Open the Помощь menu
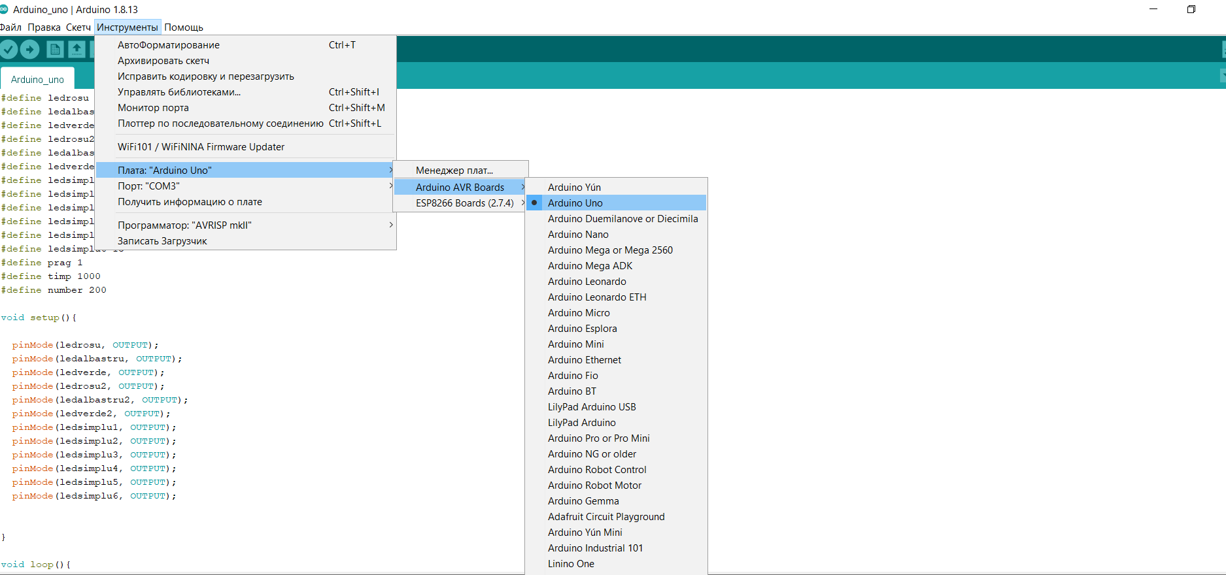 184,27
